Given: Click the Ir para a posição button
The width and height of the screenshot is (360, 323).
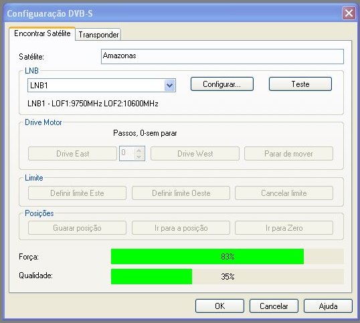Looking at the screenshot, I should coord(181,228).
